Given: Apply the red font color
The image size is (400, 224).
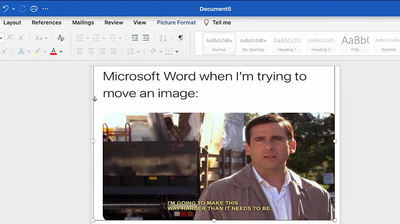Looking at the screenshot, I should [x=53, y=51].
